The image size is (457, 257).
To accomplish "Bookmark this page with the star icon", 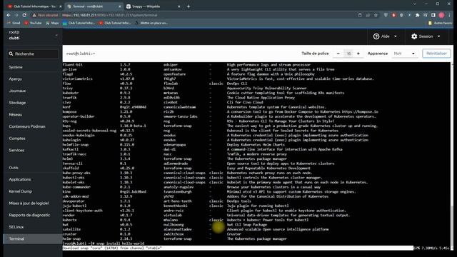I will 376,15.
